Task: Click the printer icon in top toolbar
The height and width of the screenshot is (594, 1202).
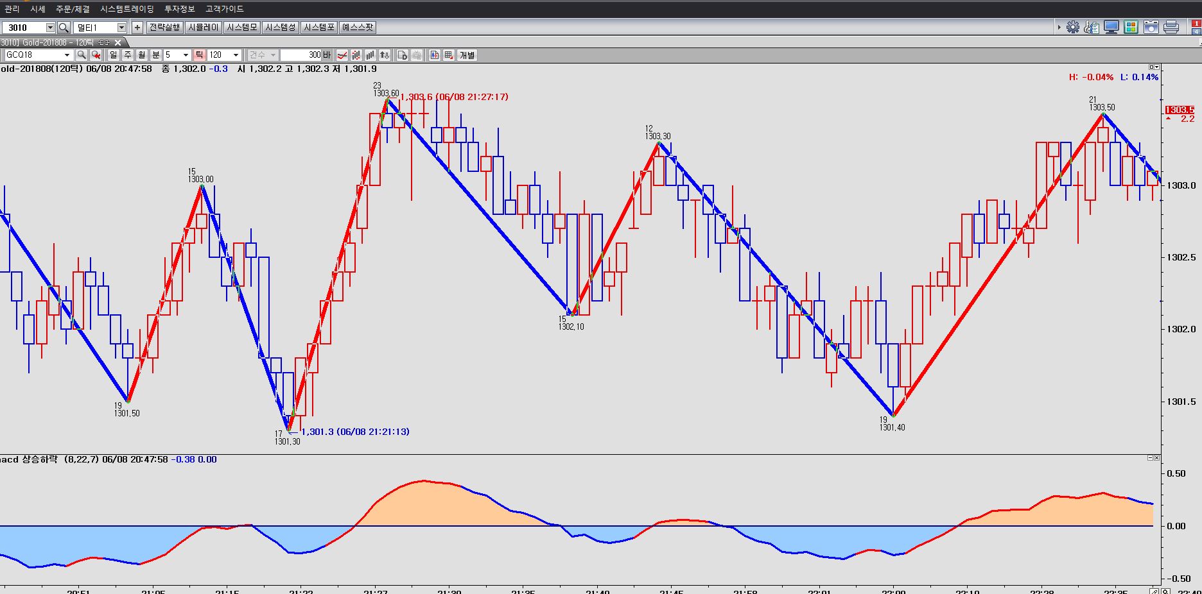Action: point(1171,27)
